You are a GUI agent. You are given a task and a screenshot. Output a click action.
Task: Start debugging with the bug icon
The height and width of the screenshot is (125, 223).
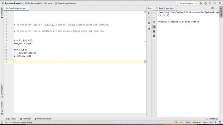tap(206, 3)
